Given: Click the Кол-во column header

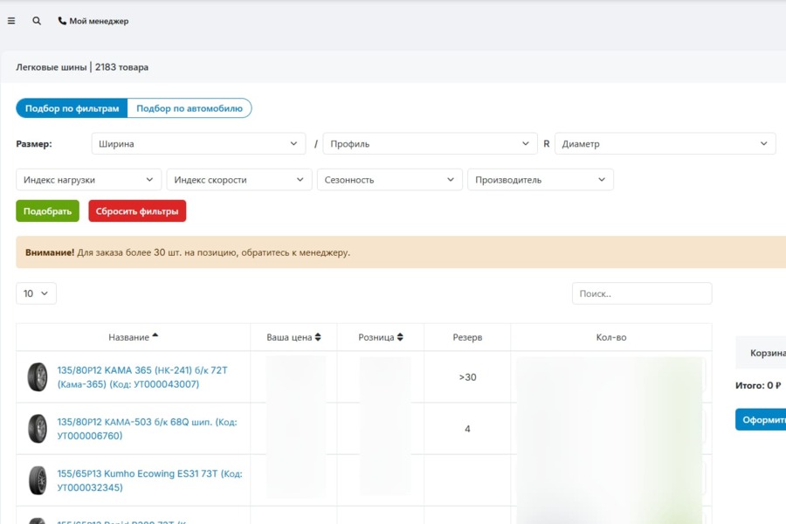Looking at the screenshot, I should pos(611,337).
